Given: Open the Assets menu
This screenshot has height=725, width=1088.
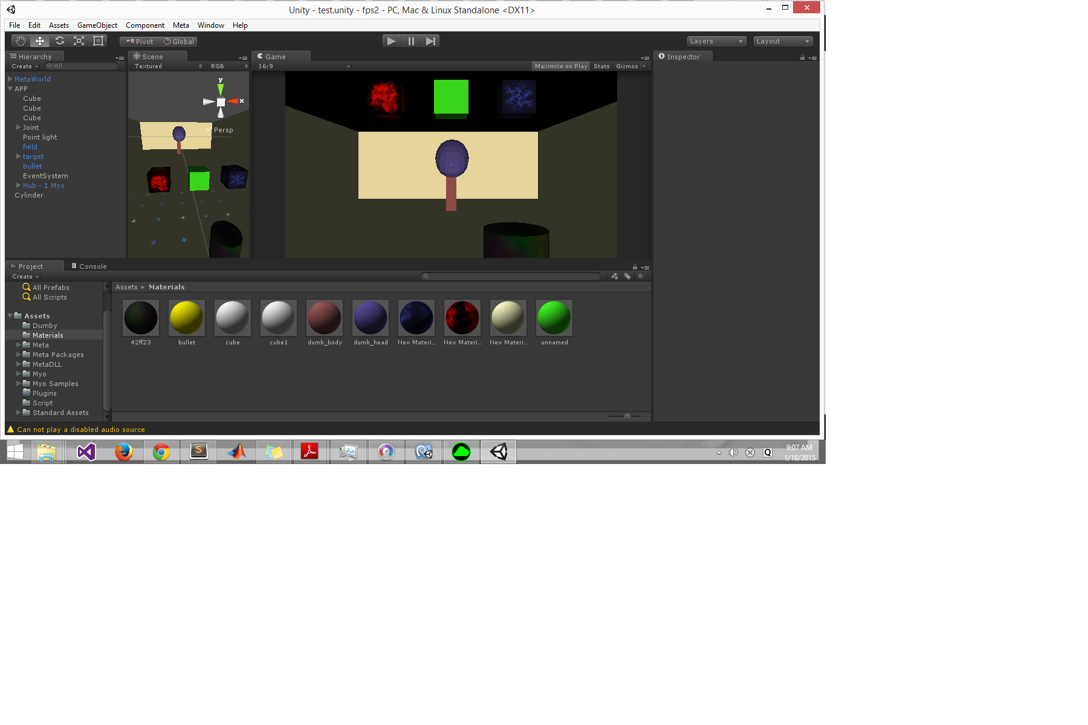Looking at the screenshot, I should [59, 25].
